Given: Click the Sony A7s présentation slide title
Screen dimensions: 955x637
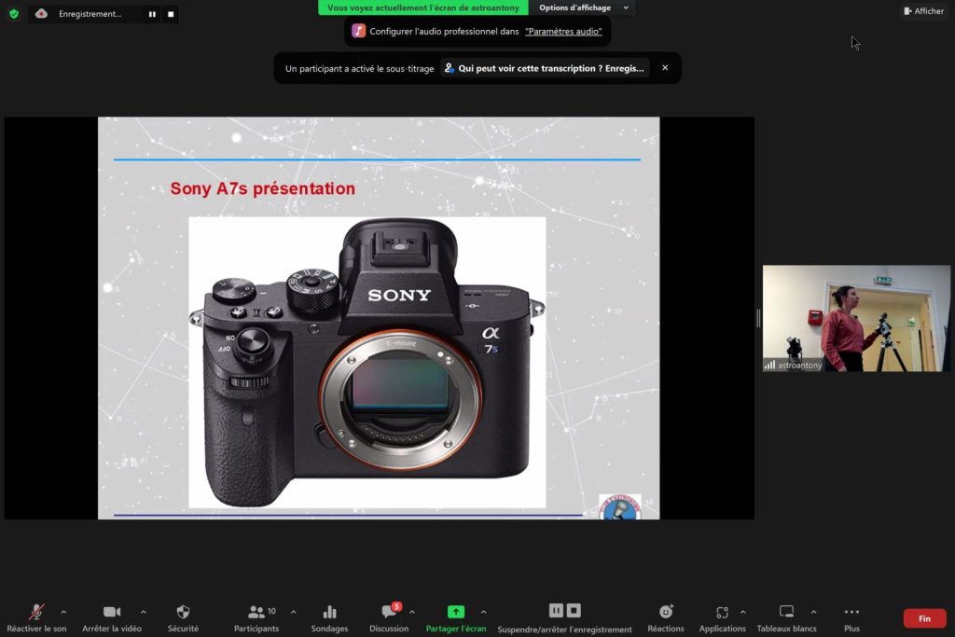Looking at the screenshot, I should point(262,188).
